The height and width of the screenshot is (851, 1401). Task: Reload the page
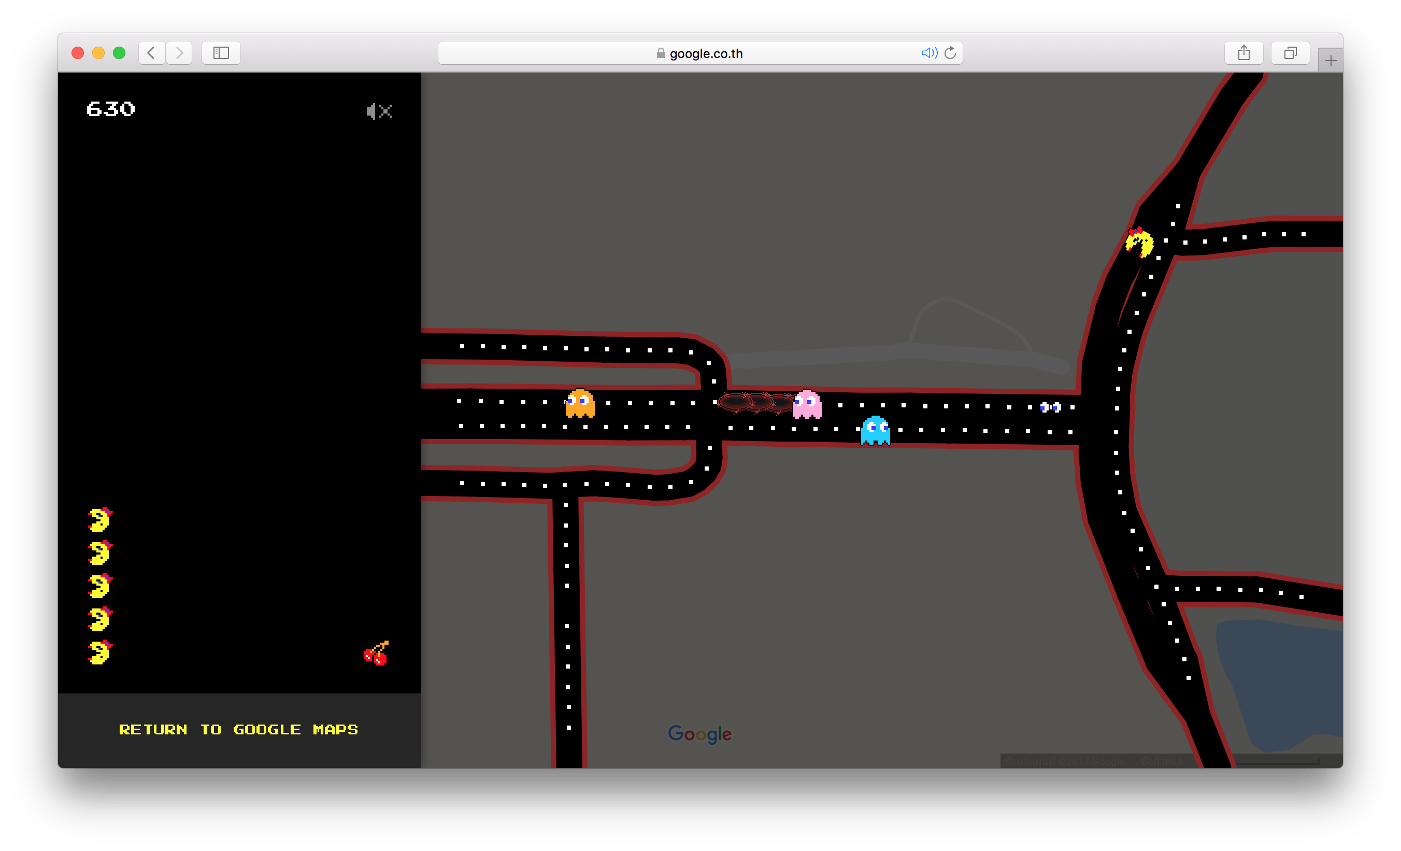pos(950,53)
